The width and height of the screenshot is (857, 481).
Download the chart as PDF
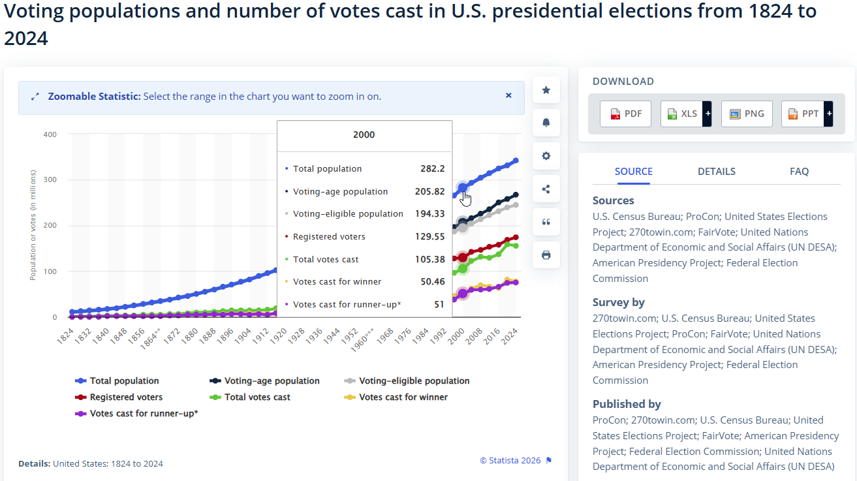tap(625, 114)
